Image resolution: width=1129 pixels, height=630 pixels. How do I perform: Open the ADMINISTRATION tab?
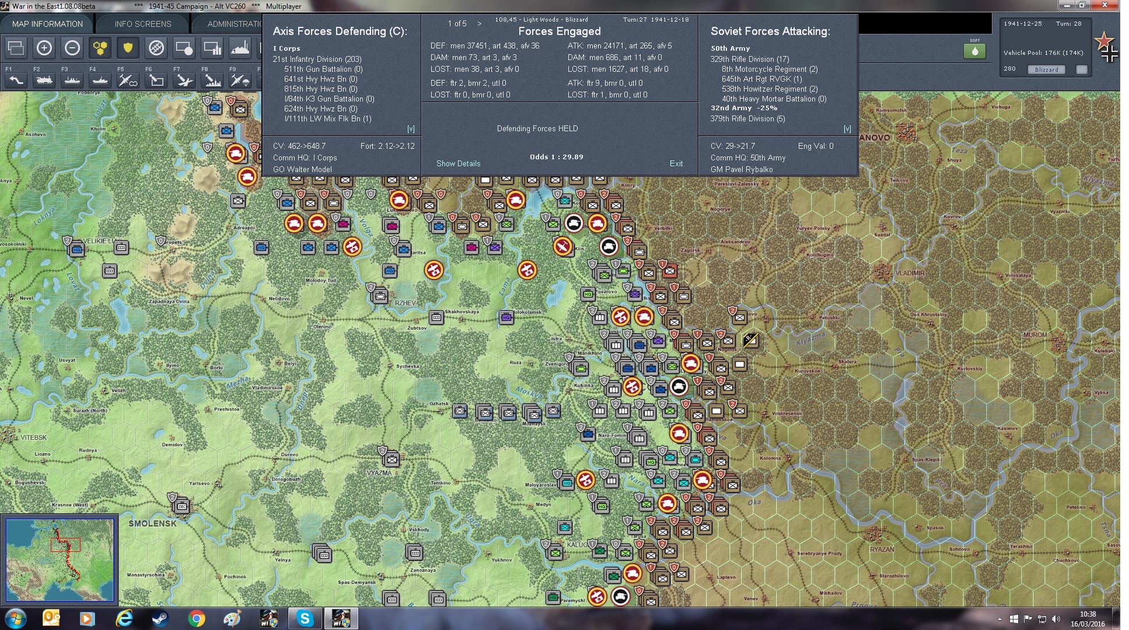click(x=233, y=24)
